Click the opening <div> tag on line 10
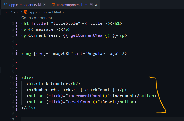The image size is (184, 121). coord(27,78)
